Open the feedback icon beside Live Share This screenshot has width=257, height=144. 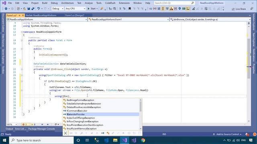click(x=252, y=9)
